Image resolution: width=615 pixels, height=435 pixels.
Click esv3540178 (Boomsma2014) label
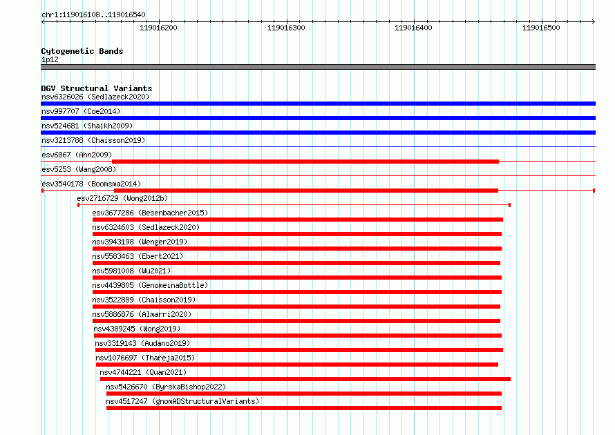[91, 184]
